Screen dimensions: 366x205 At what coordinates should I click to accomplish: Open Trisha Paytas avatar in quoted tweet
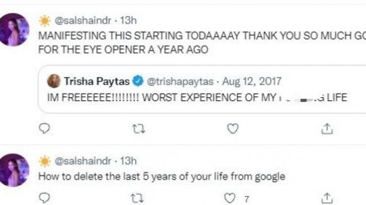click(54, 81)
